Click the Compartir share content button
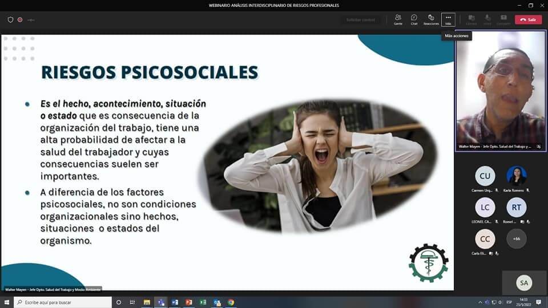548x308 pixels. click(x=503, y=19)
